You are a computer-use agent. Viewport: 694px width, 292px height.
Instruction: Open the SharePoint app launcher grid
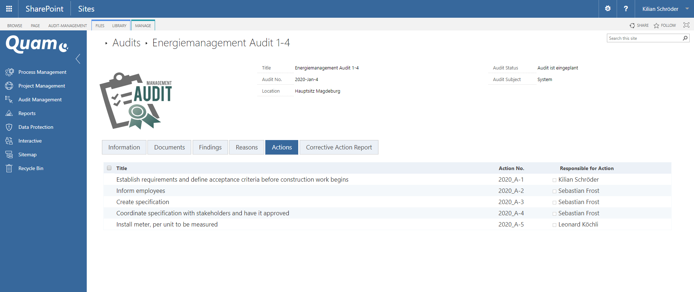pyautogui.click(x=9, y=9)
